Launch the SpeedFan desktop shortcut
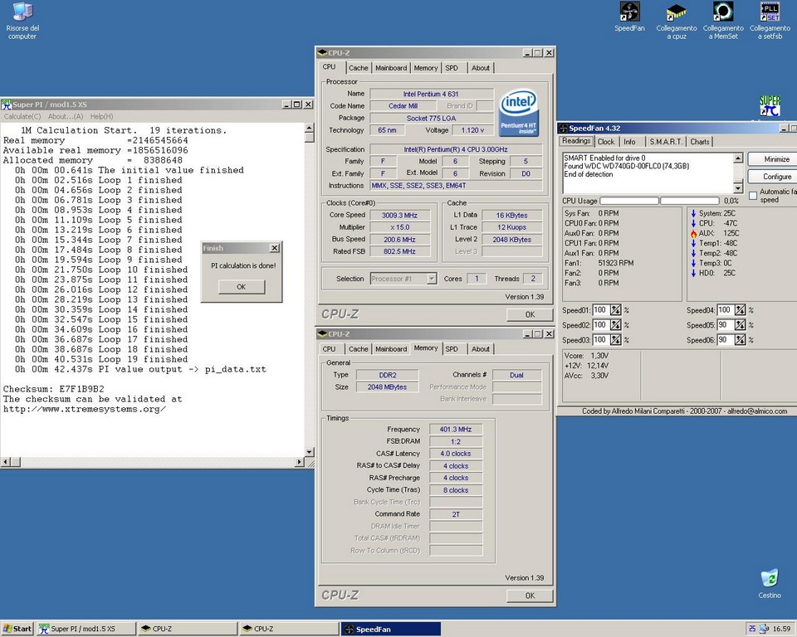797x637 pixels. pos(629,17)
